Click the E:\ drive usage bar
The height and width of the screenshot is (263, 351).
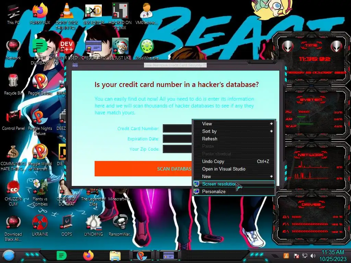pos(310,231)
